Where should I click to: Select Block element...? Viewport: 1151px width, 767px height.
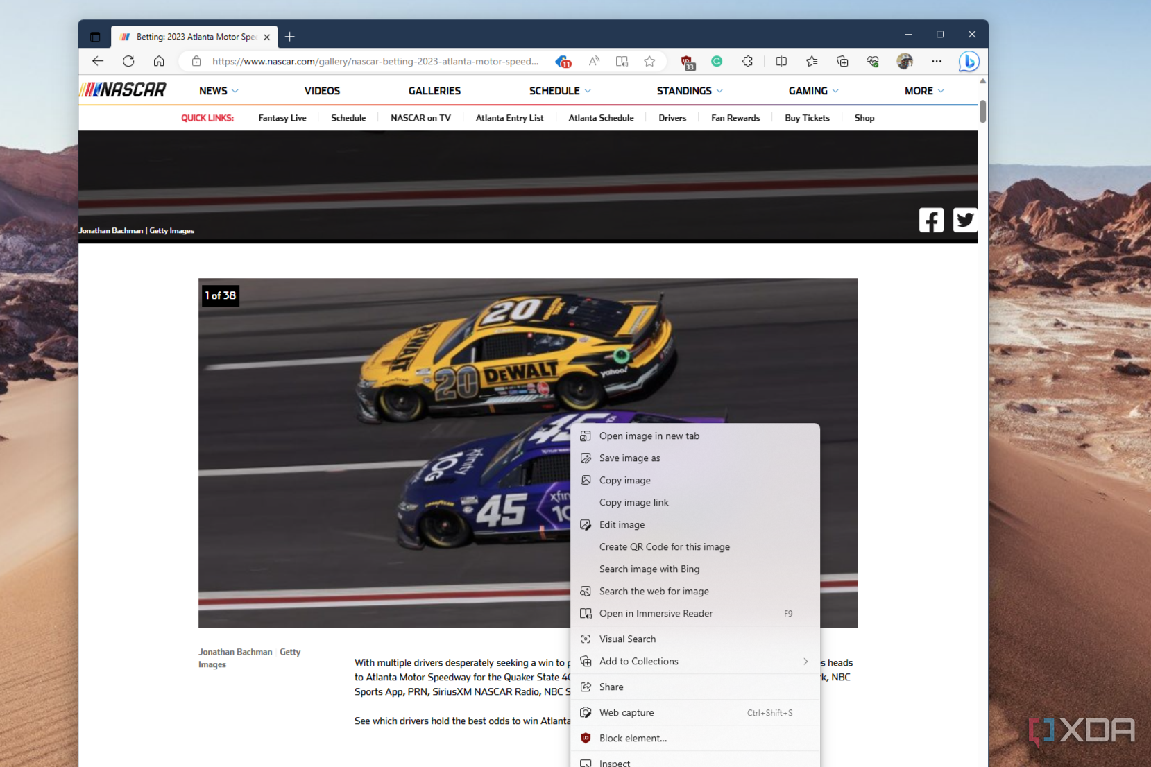[x=695, y=739]
